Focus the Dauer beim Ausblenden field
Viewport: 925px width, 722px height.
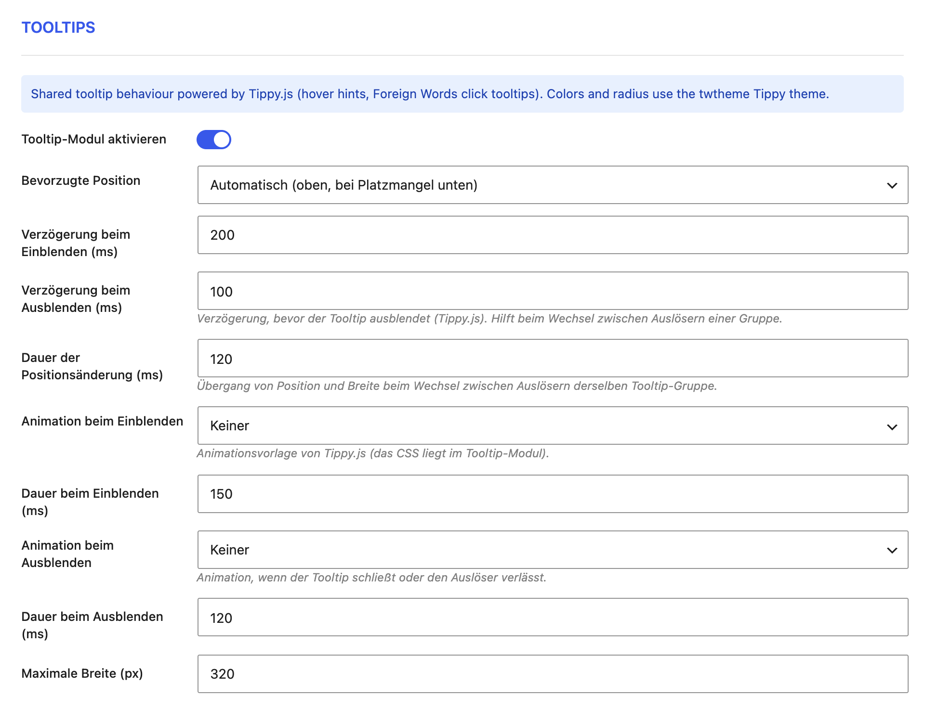pos(553,617)
